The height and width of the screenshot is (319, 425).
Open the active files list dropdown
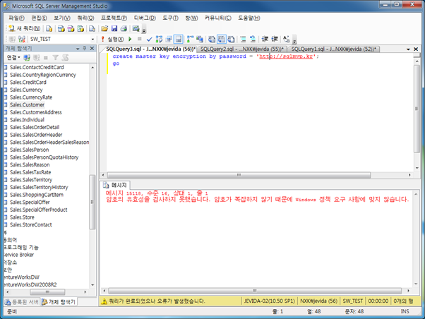click(408, 49)
